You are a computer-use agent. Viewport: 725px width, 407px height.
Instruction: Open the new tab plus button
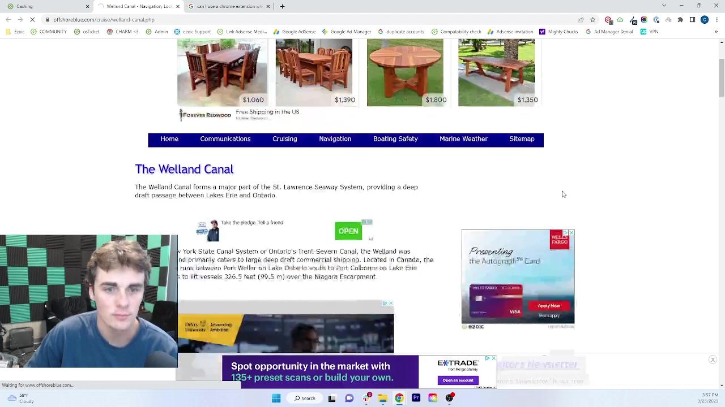pos(282,6)
